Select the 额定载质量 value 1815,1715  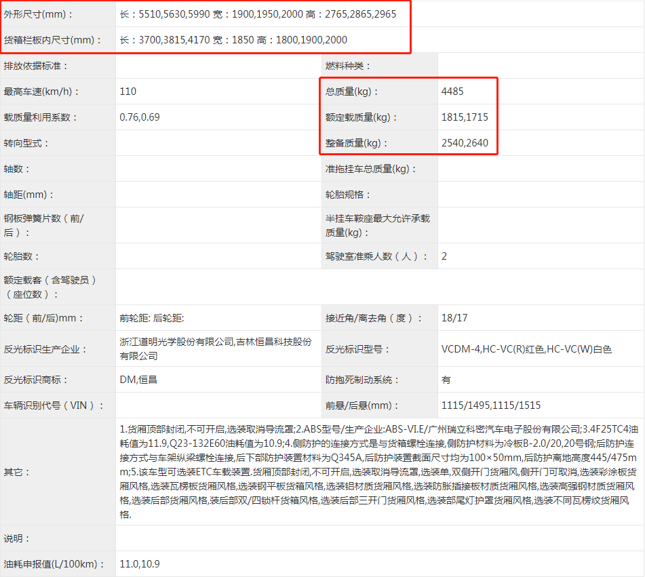coord(465,117)
